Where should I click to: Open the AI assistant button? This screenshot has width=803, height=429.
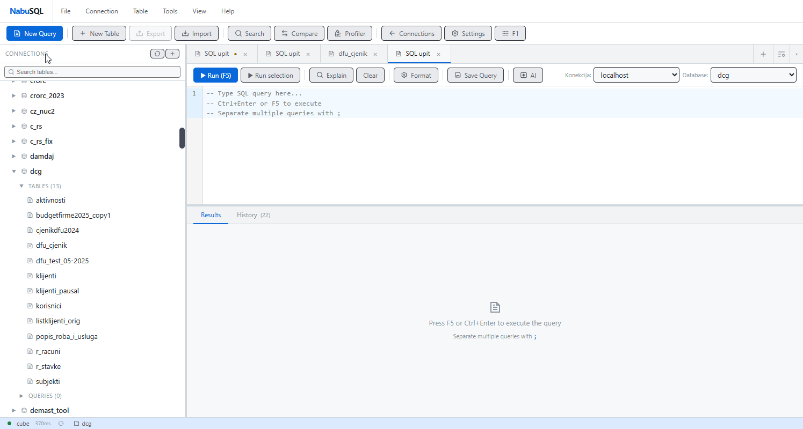pyautogui.click(x=528, y=75)
